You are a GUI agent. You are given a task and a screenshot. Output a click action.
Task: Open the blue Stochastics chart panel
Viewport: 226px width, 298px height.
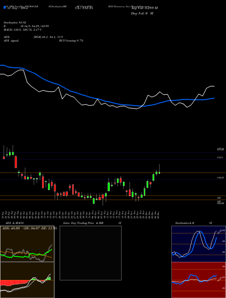(198, 244)
